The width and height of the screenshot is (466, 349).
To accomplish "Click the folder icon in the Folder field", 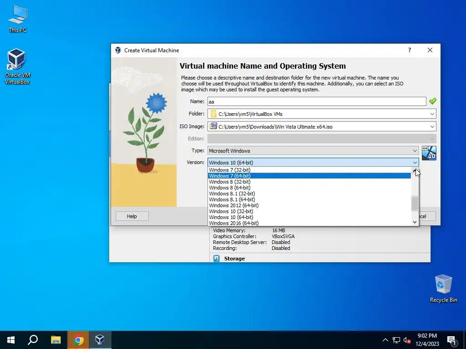I will click(x=213, y=114).
